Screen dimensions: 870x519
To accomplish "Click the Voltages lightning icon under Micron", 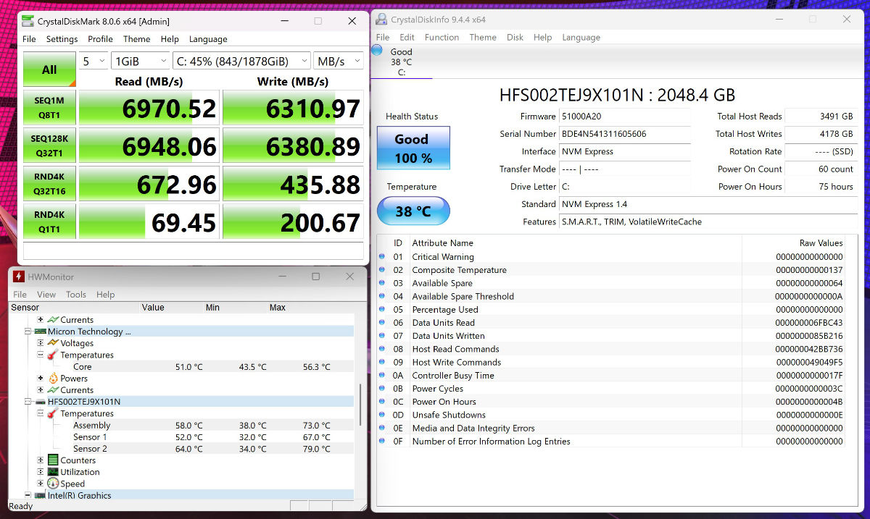I will pos(53,343).
